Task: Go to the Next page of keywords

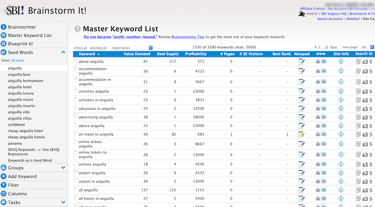Action: click(334, 47)
